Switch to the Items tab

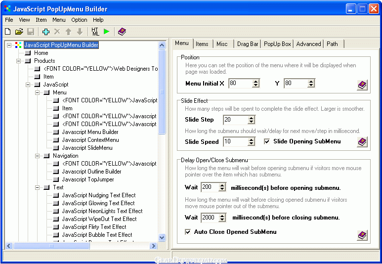pos(202,44)
